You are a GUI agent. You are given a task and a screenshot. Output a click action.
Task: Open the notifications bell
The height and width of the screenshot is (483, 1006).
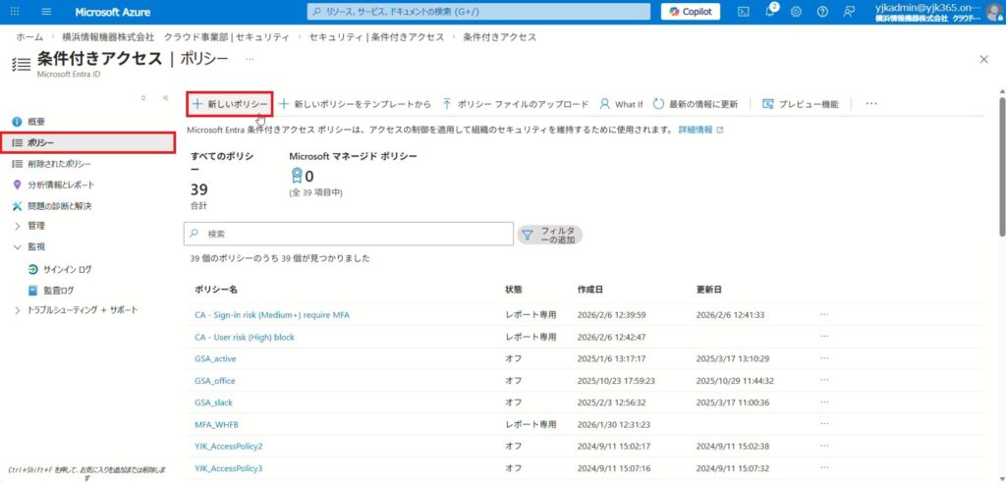[x=770, y=12]
